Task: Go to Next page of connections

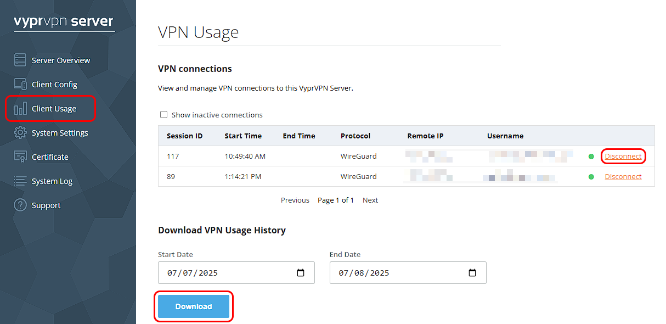Action: tap(370, 200)
